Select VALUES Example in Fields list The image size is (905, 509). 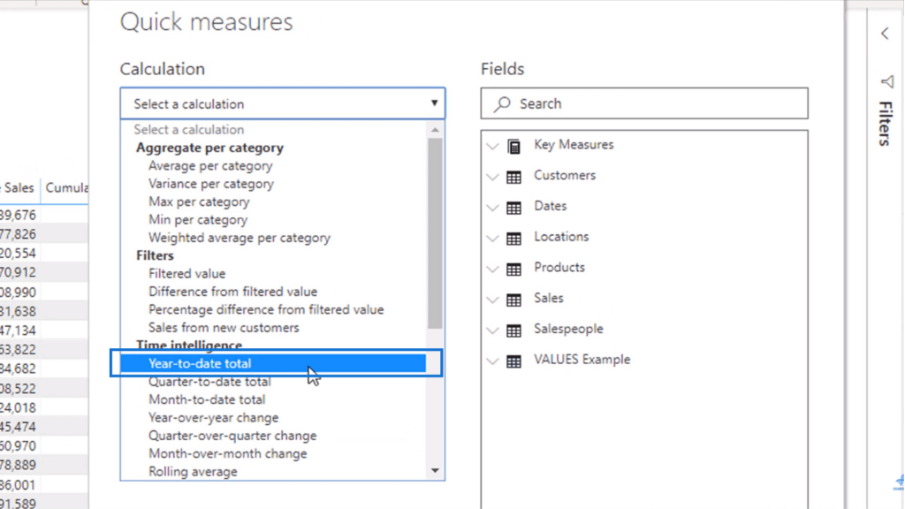coord(582,359)
